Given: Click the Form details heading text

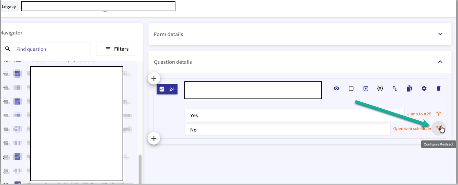Looking at the screenshot, I should tap(168, 34).
